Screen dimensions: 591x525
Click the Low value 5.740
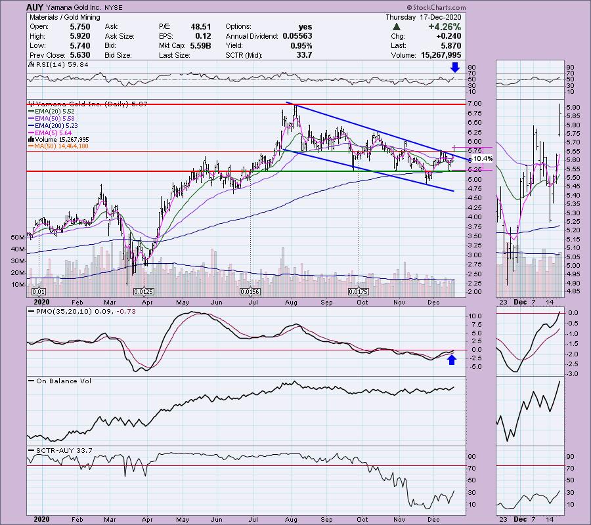point(80,45)
